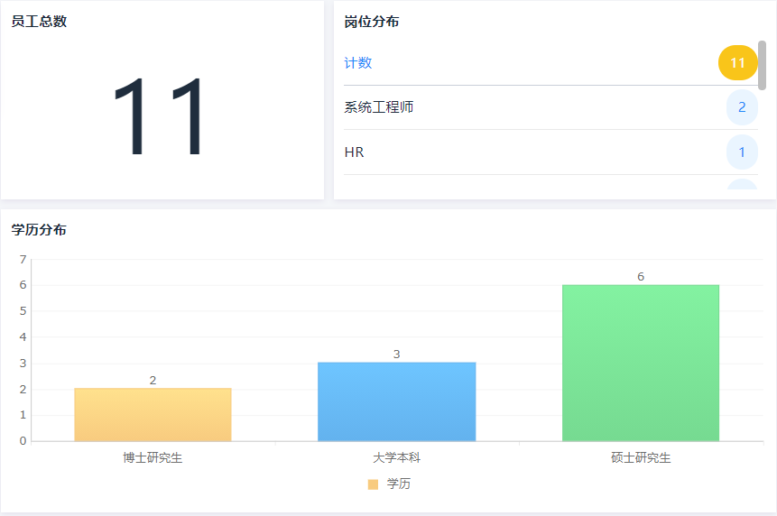
Task: Click the 员工总数 card title
Action: (39, 22)
